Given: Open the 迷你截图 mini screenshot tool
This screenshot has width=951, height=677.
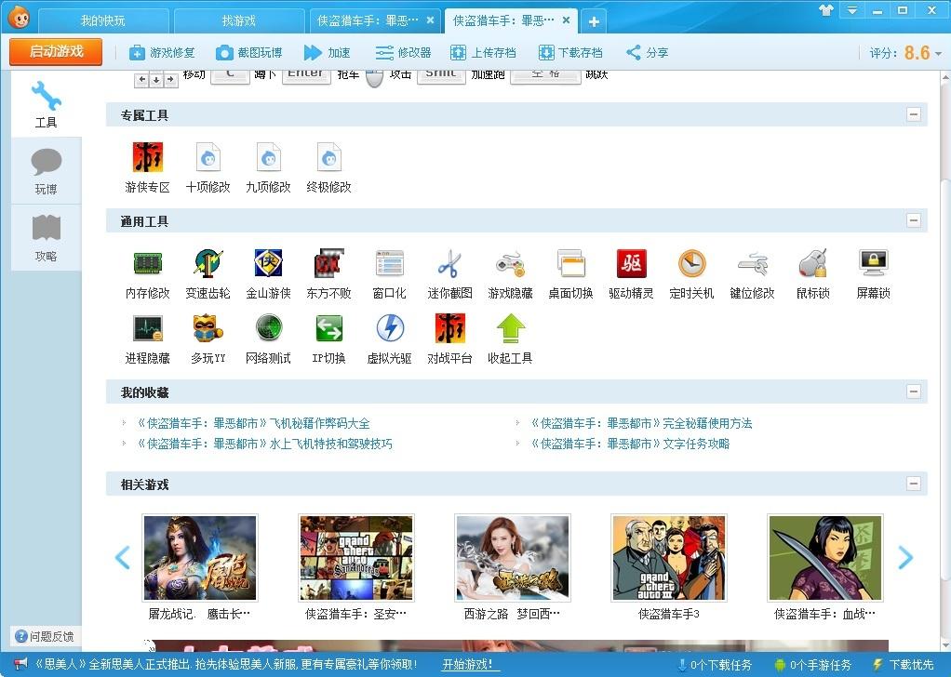Looking at the screenshot, I should (x=449, y=271).
